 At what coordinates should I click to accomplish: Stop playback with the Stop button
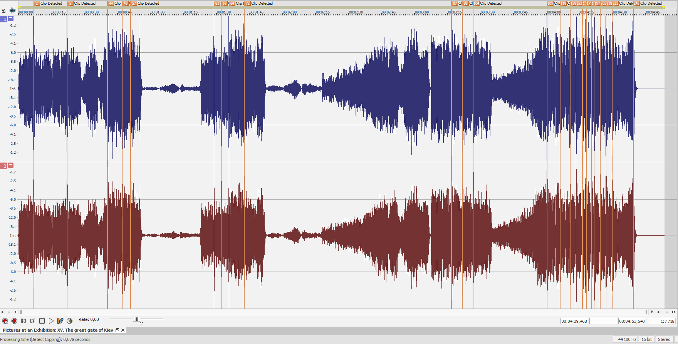(42, 321)
